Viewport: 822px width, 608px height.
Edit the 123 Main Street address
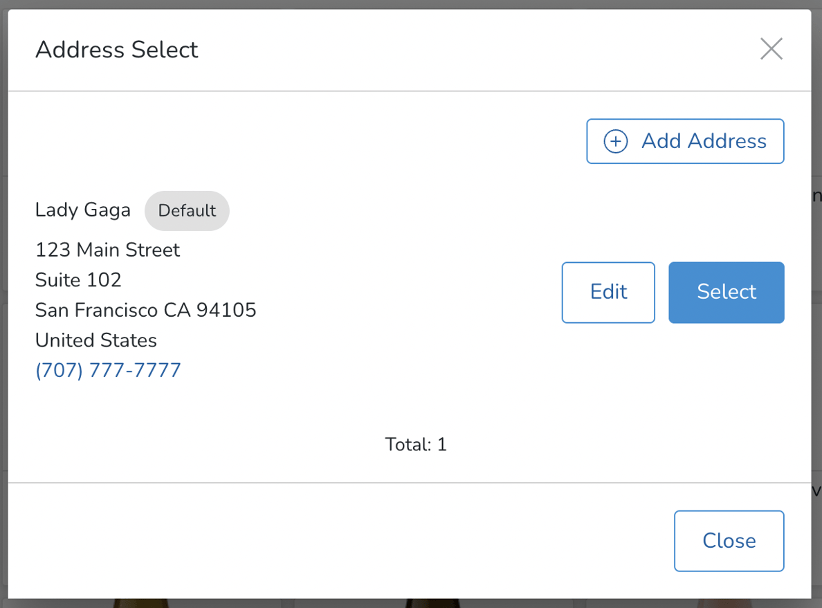point(608,292)
